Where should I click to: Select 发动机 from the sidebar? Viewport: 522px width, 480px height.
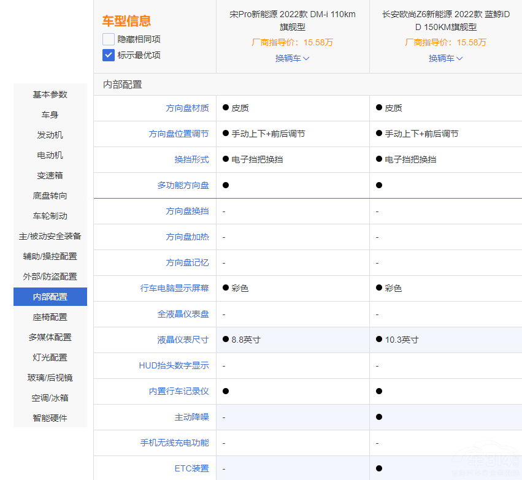[x=50, y=135]
